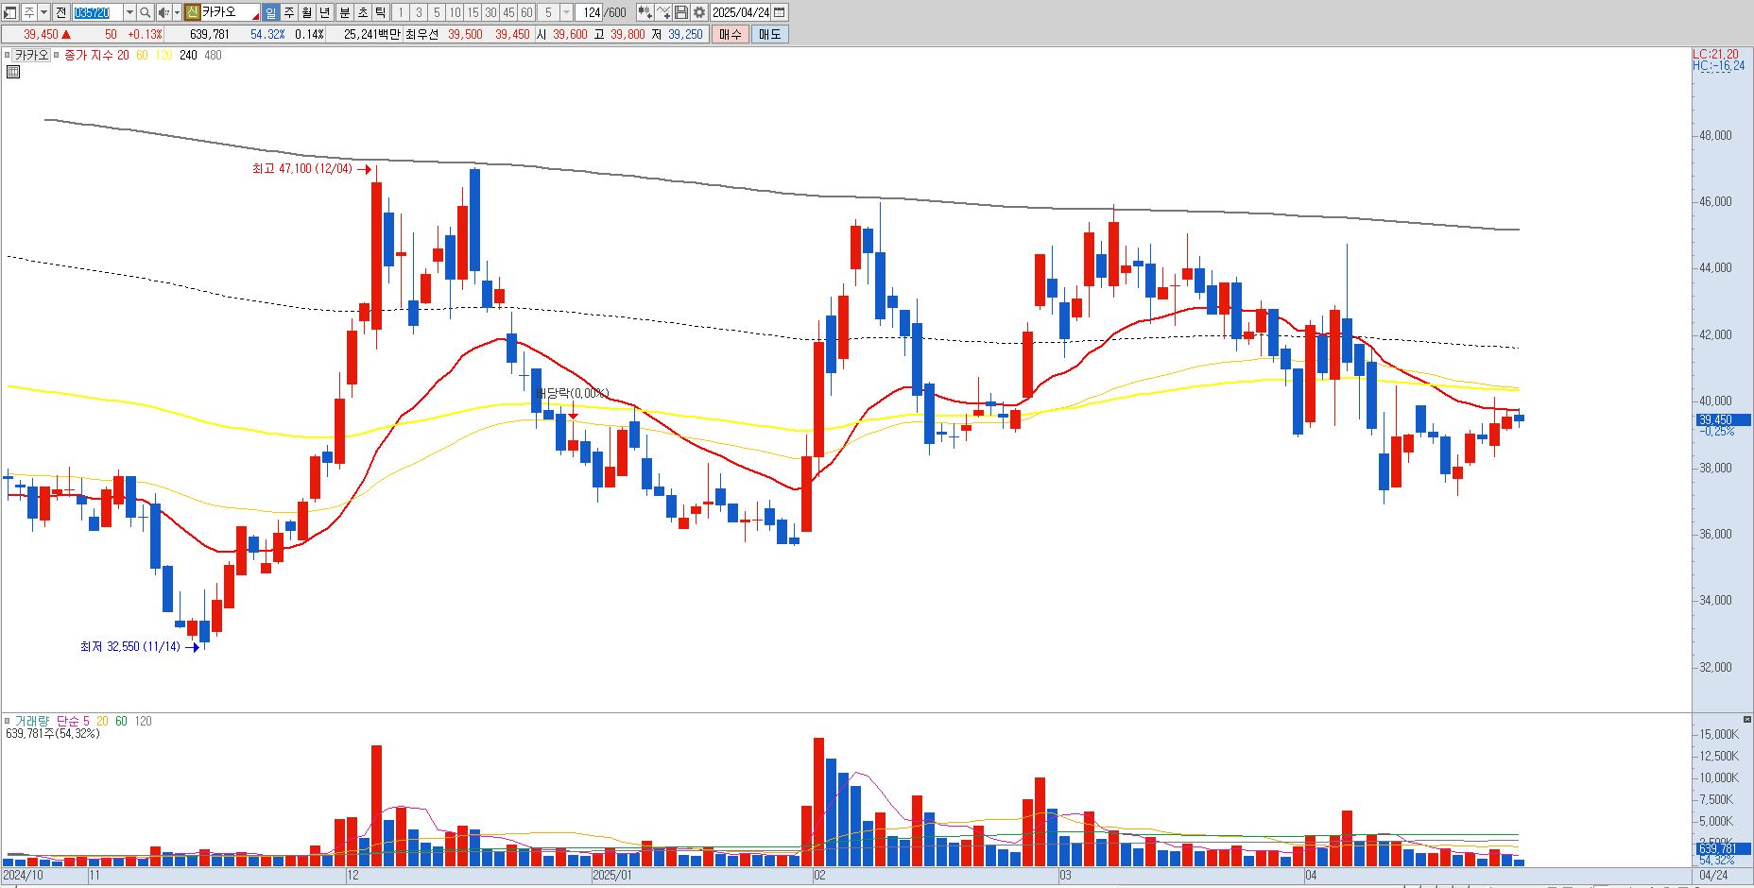This screenshot has height=888, width=1754.
Task: Click the date field 2025/04/24
Action: coord(741,12)
